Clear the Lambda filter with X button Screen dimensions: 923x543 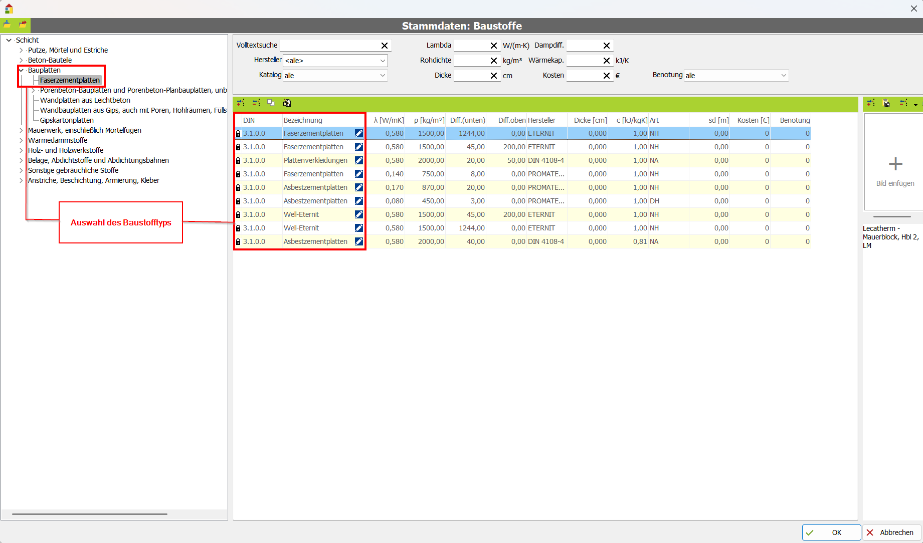(x=494, y=46)
